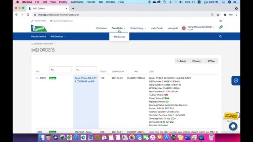Click the Bluetooth icon in menu bar

click(x=170, y=2)
